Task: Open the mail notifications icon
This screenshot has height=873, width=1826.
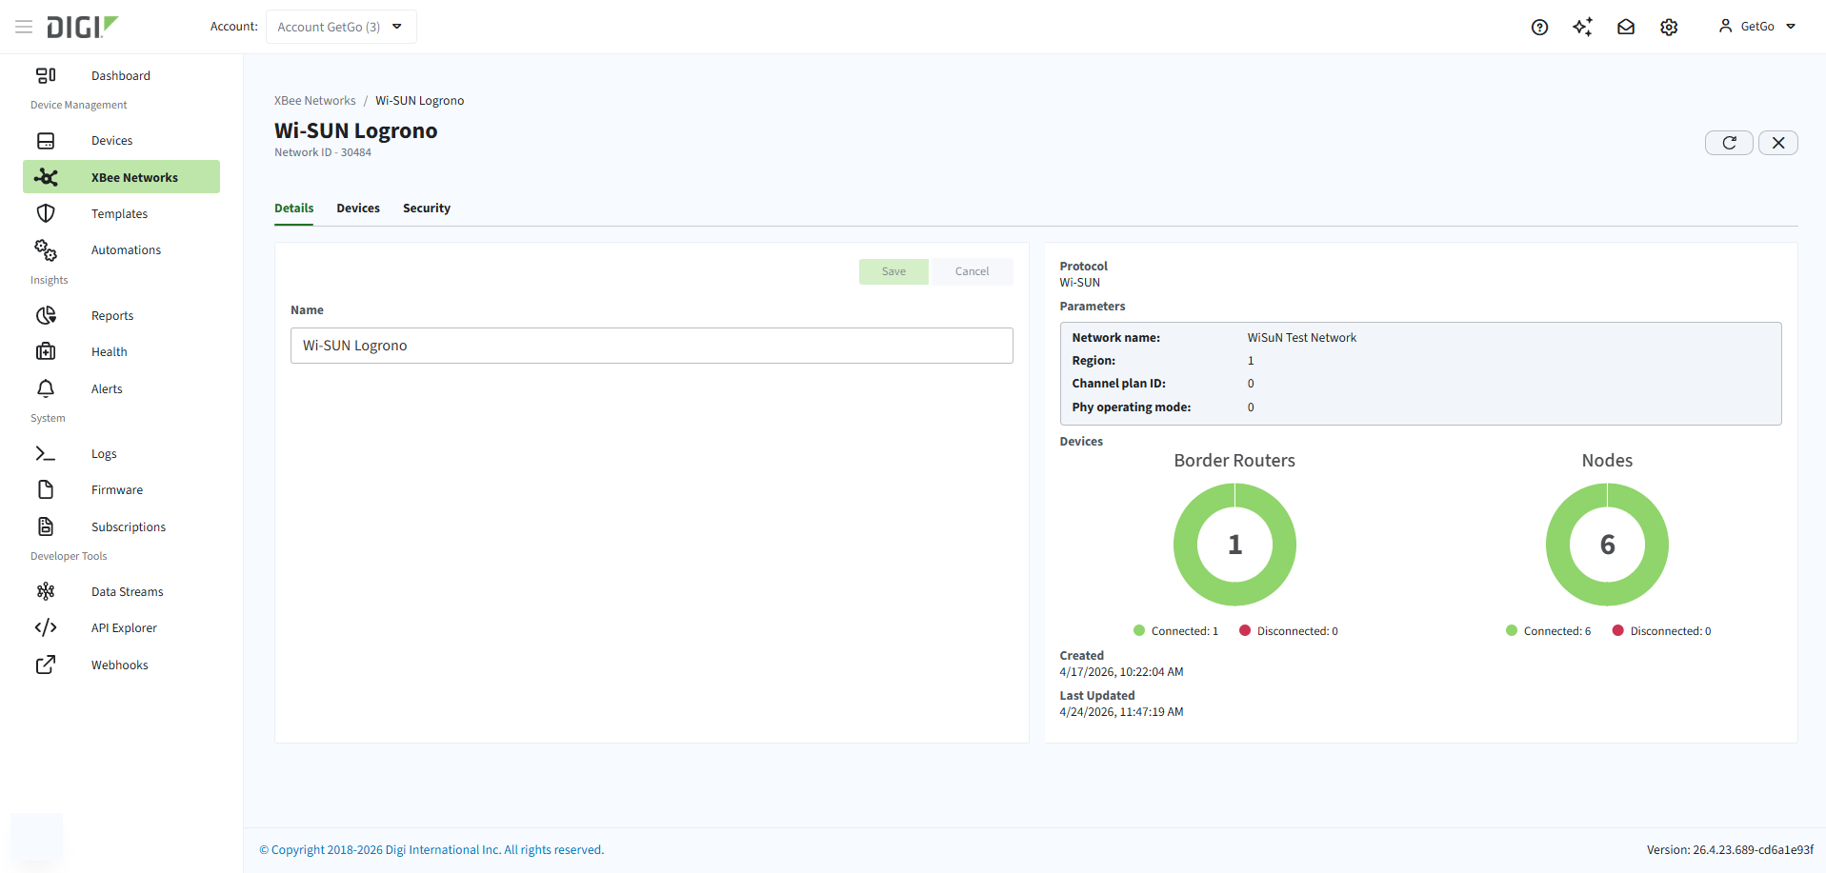Action: click(x=1626, y=27)
